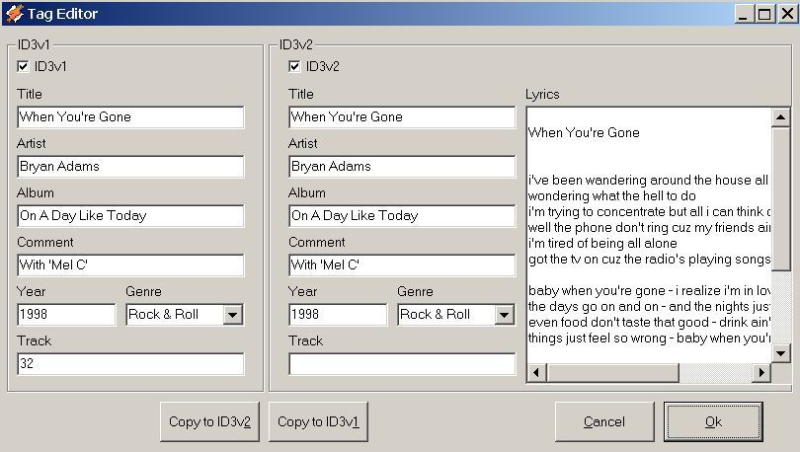Focus the ID3v2 Comment input field

(x=402, y=265)
